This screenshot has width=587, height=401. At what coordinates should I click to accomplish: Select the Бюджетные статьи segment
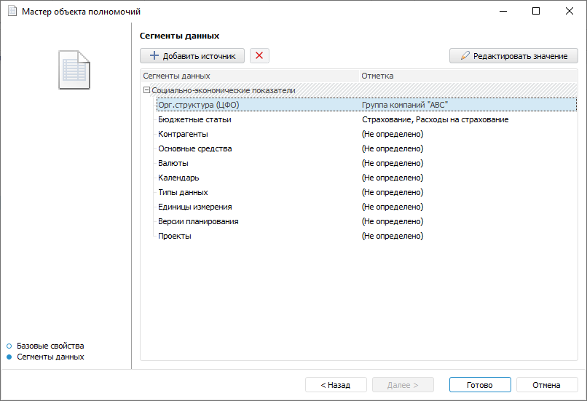click(194, 119)
